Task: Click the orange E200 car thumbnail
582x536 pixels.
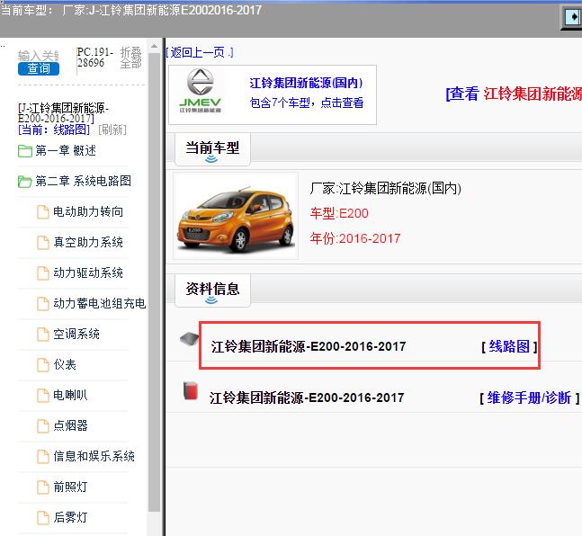Action: click(x=236, y=216)
